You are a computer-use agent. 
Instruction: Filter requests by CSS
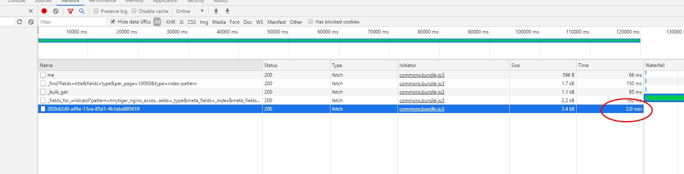pos(192,22)
